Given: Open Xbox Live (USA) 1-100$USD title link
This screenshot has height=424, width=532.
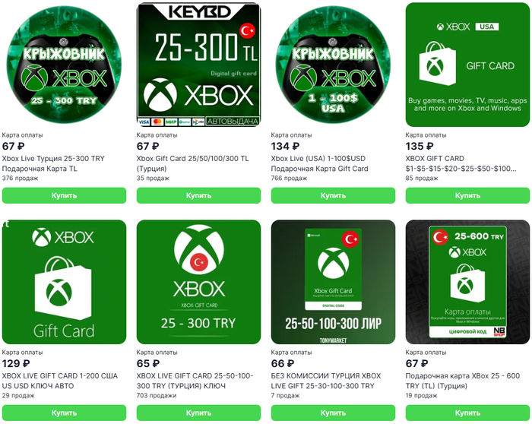Looking at the screenshot, I should pyautogui.click(x=320, y=163).
